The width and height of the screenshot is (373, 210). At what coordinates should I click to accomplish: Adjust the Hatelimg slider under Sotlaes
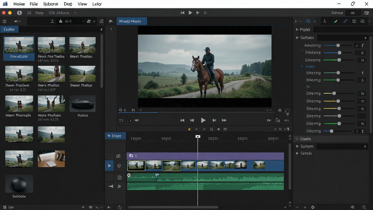337,46
